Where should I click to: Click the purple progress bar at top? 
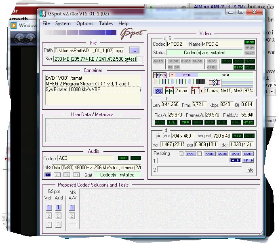click(80, 32)
